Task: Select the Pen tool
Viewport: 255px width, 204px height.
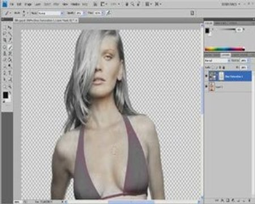Action: (5, 73)
